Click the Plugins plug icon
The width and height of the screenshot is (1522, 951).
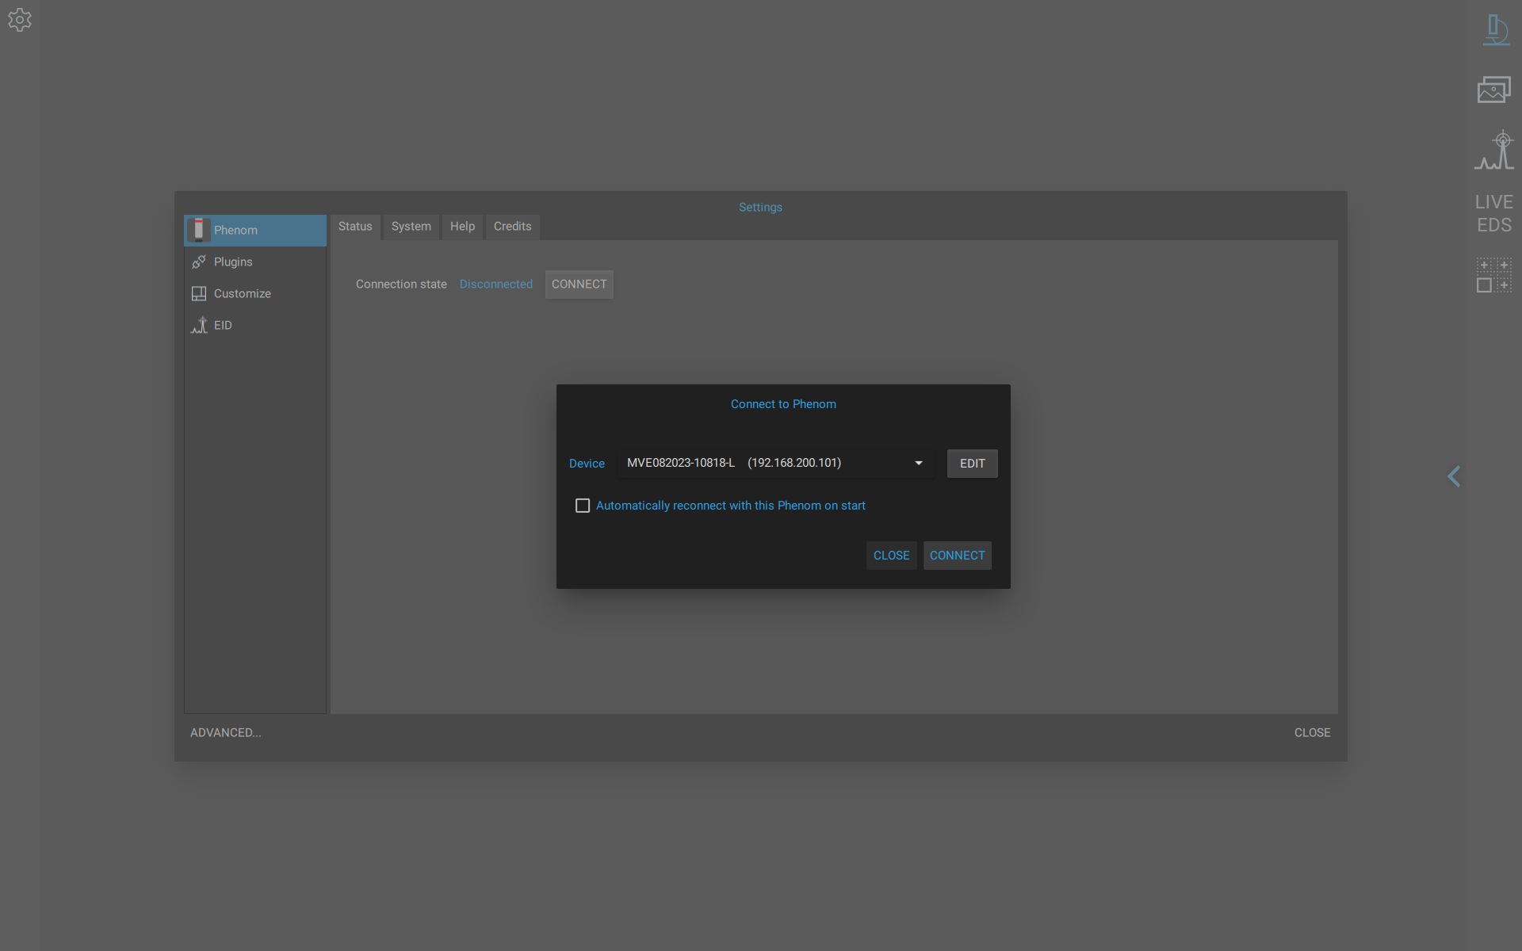199,262
